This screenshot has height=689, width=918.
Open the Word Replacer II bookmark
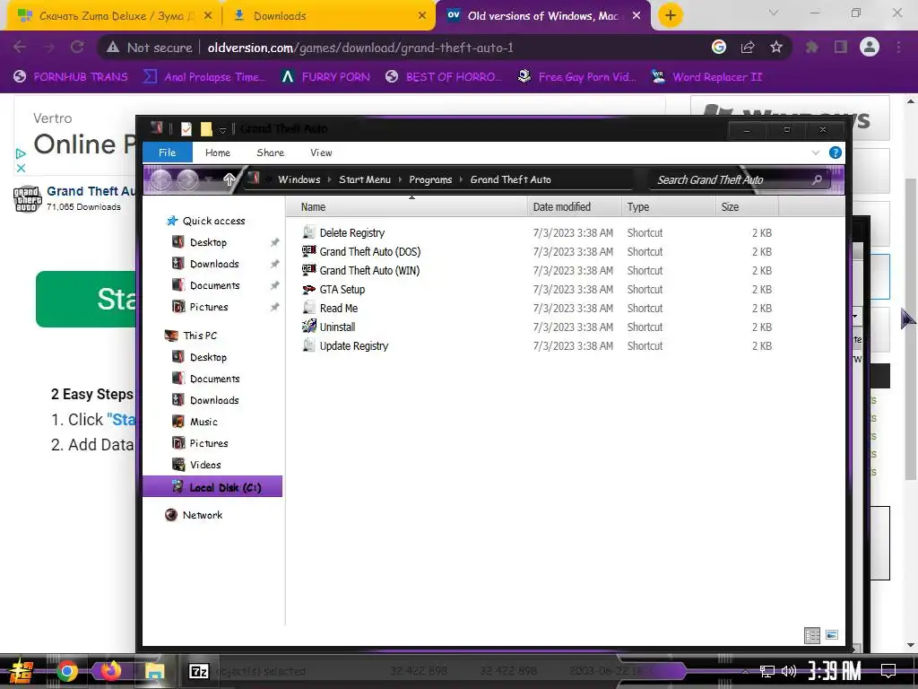click(706, 77)
